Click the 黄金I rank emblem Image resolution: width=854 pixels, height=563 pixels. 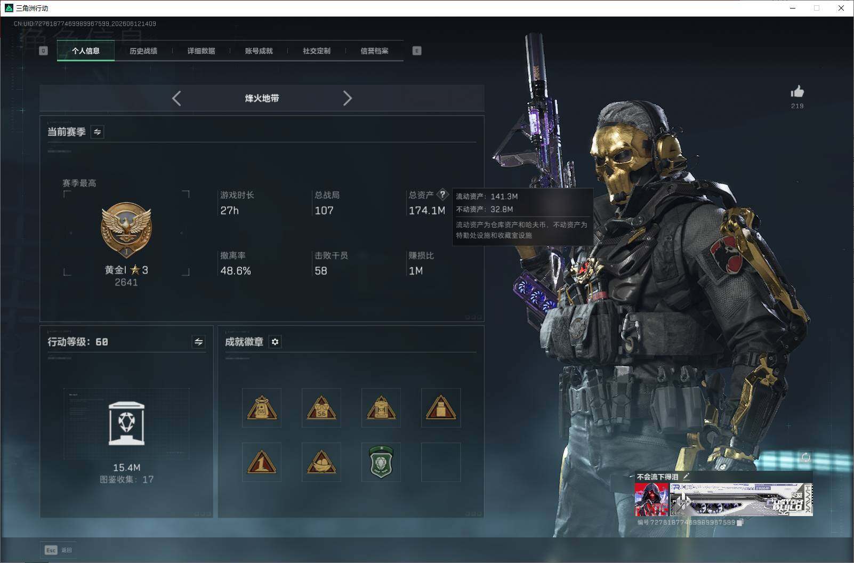click(126, 230)
